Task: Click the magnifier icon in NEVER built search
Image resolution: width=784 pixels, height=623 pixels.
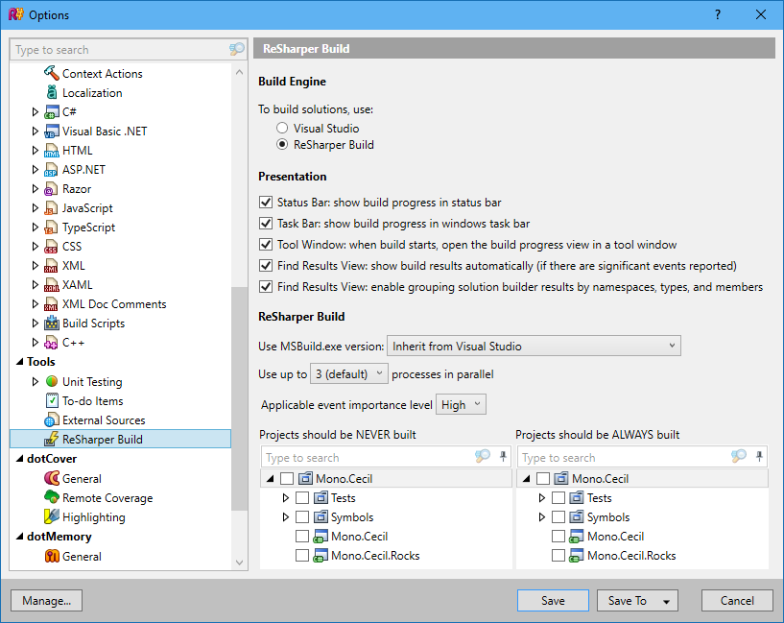Action: [x=483, y=456]
